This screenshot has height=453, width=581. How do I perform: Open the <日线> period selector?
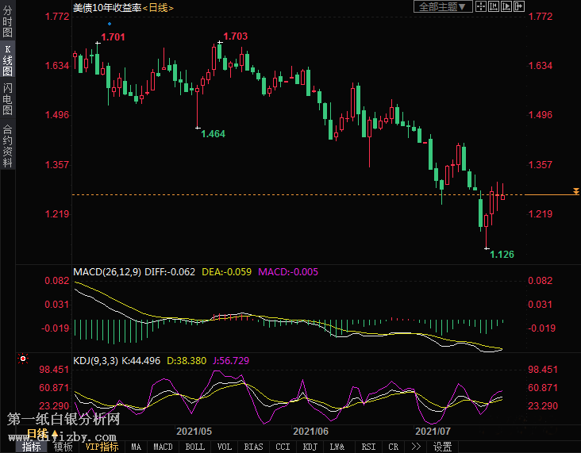[x=158, y=7]
